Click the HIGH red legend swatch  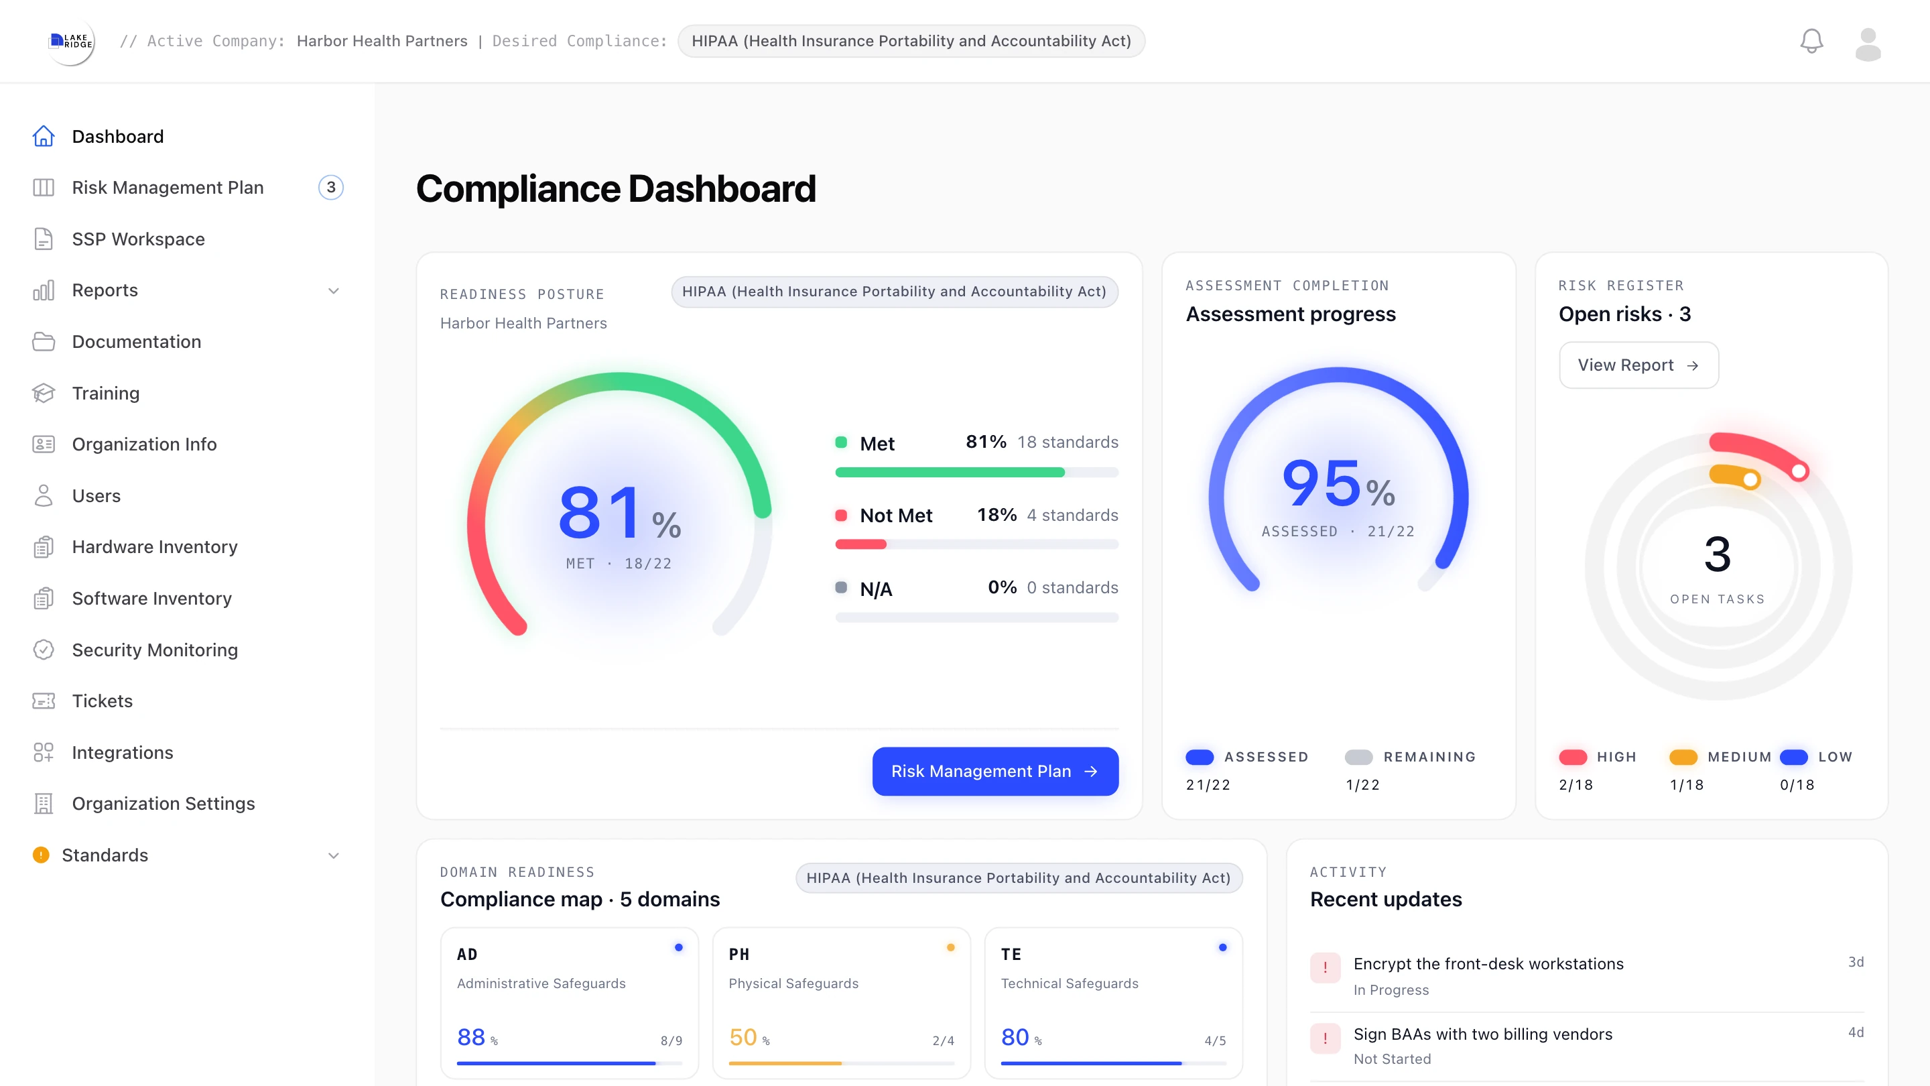point(1573,757)
